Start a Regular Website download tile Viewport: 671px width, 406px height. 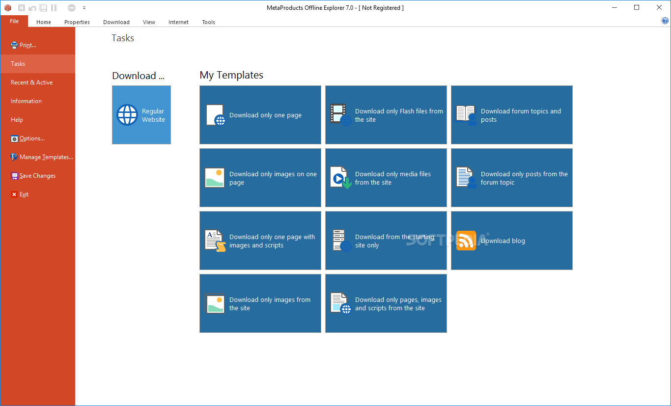coord(141,115)
